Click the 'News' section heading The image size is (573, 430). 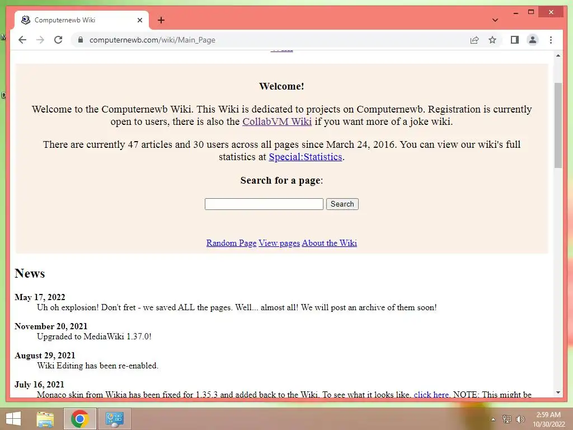[x=30, y=273]
